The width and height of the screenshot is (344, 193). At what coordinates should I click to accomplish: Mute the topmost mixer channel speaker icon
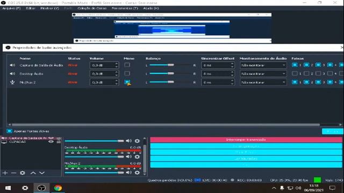click(x=129, y=140)
